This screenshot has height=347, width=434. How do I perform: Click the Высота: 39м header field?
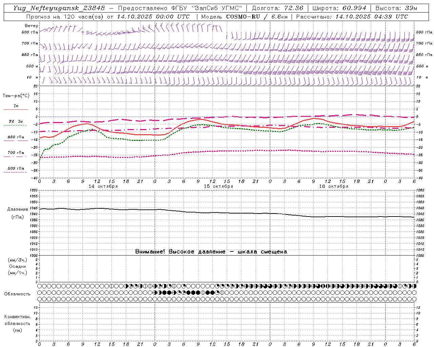coord(396,8)
